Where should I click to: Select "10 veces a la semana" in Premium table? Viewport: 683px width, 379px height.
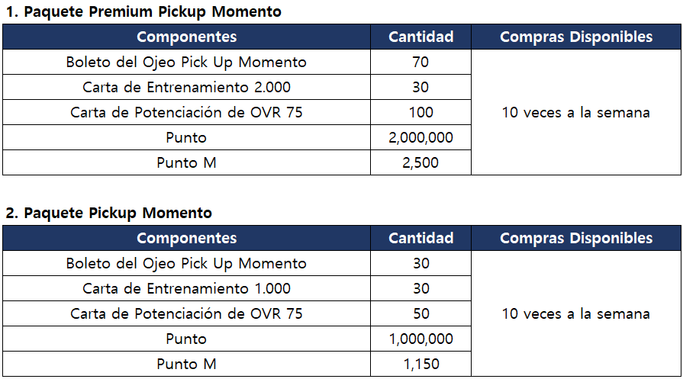[576, 112]
